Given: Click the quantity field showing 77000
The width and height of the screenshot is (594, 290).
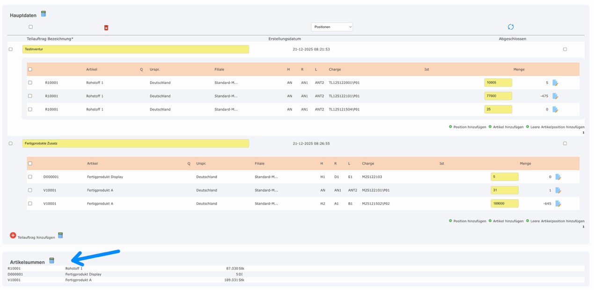Looking at the screenshot, I should tap(498, 96).
